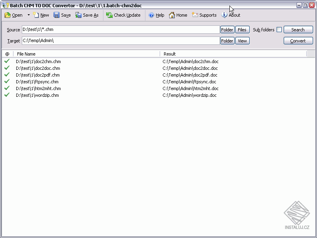Image resolution: width=317 pixels, height=238 pixels.
Task: Start conversion with the Convert button
Action: click(298, 40)
